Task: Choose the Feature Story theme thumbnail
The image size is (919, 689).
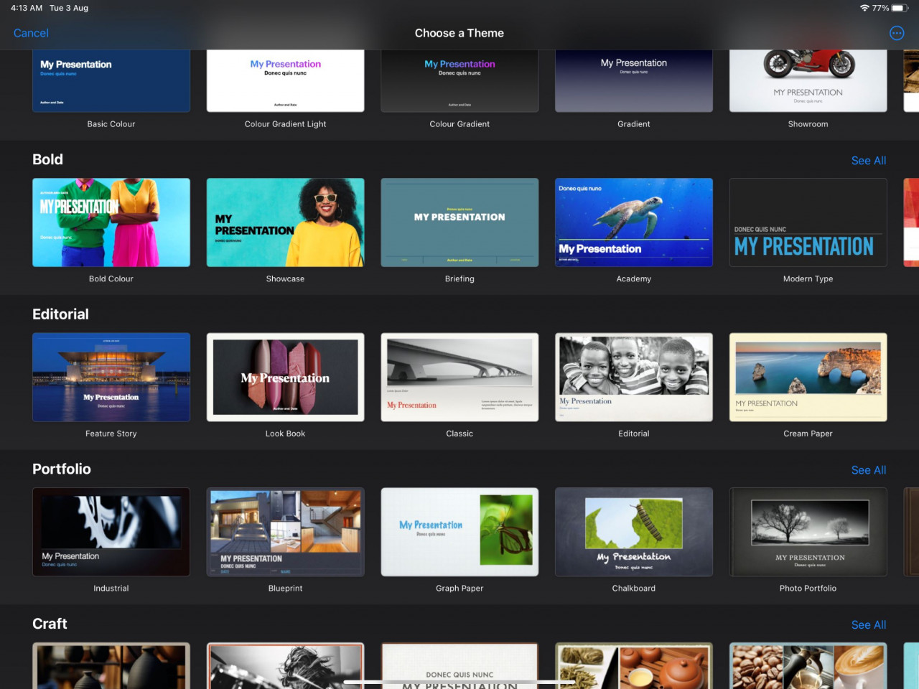Action: pos(111,377)
